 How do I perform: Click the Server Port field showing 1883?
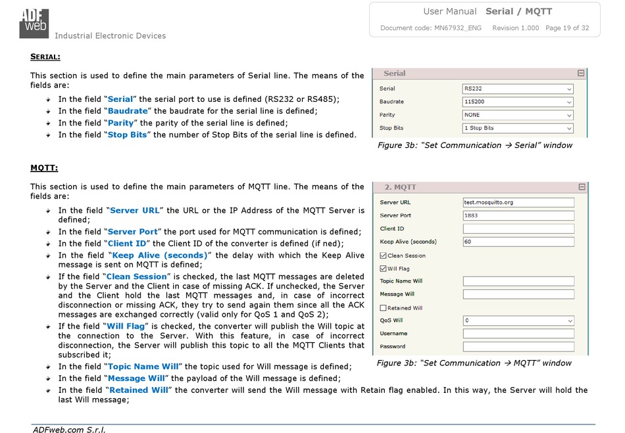(518, 216)
